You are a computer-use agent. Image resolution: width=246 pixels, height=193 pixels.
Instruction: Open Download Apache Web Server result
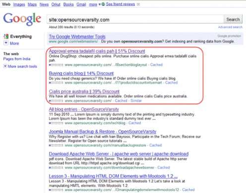coord(119,154)
